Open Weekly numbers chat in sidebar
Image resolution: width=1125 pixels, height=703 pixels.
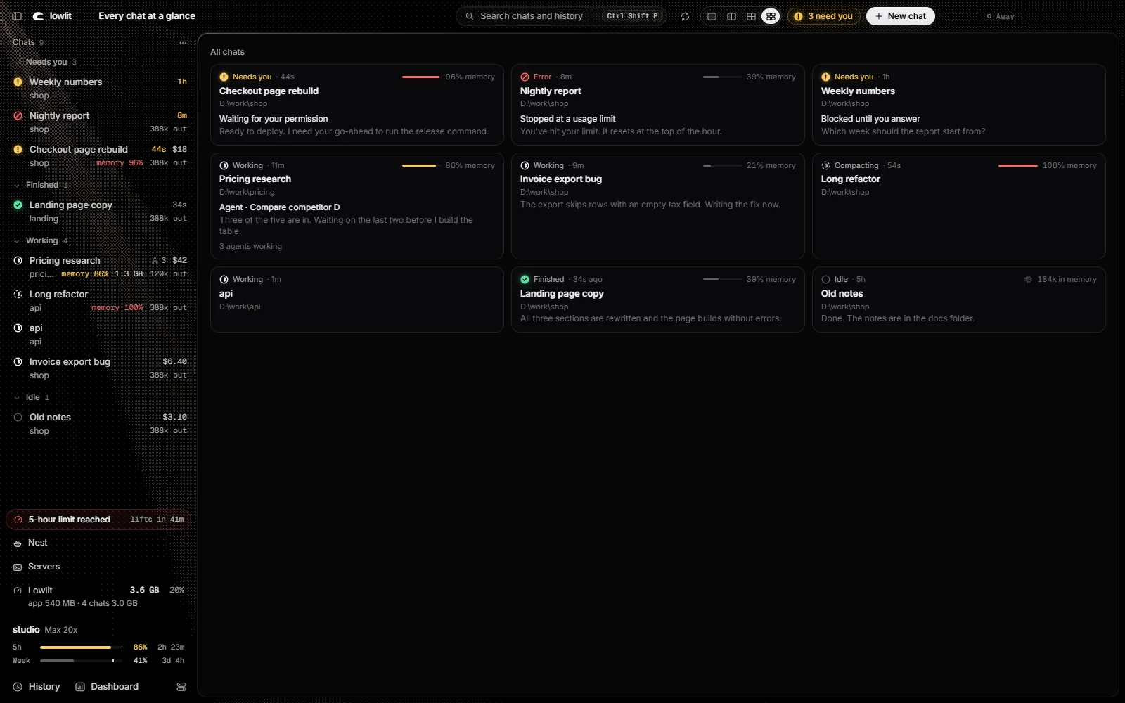click(98, 89)
